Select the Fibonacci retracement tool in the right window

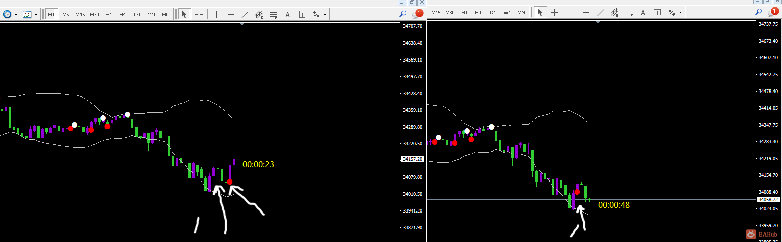tap(629, 12)
